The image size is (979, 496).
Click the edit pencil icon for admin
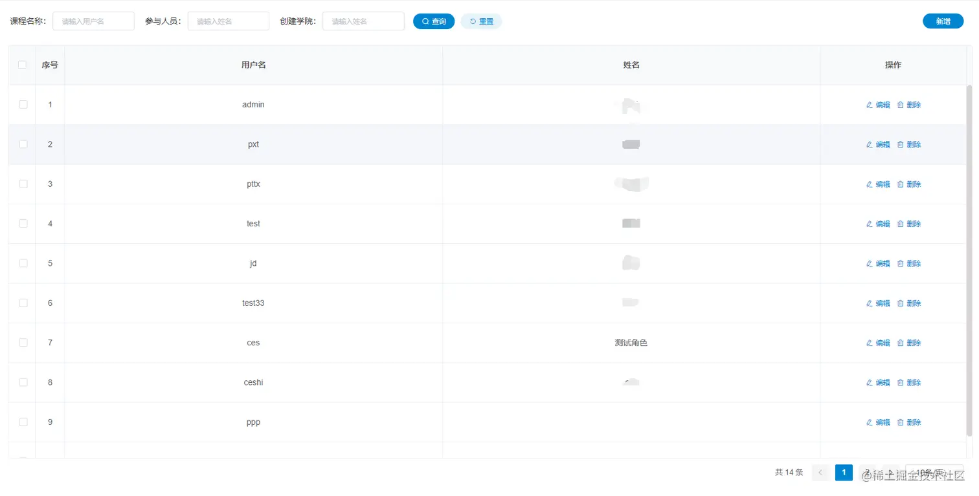point(870,105)
